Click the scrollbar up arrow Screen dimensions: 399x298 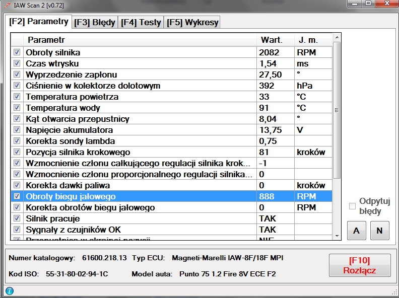click(337, 38)
